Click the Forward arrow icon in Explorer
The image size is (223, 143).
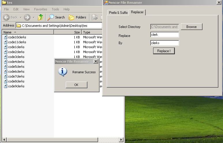pos(27,17)
